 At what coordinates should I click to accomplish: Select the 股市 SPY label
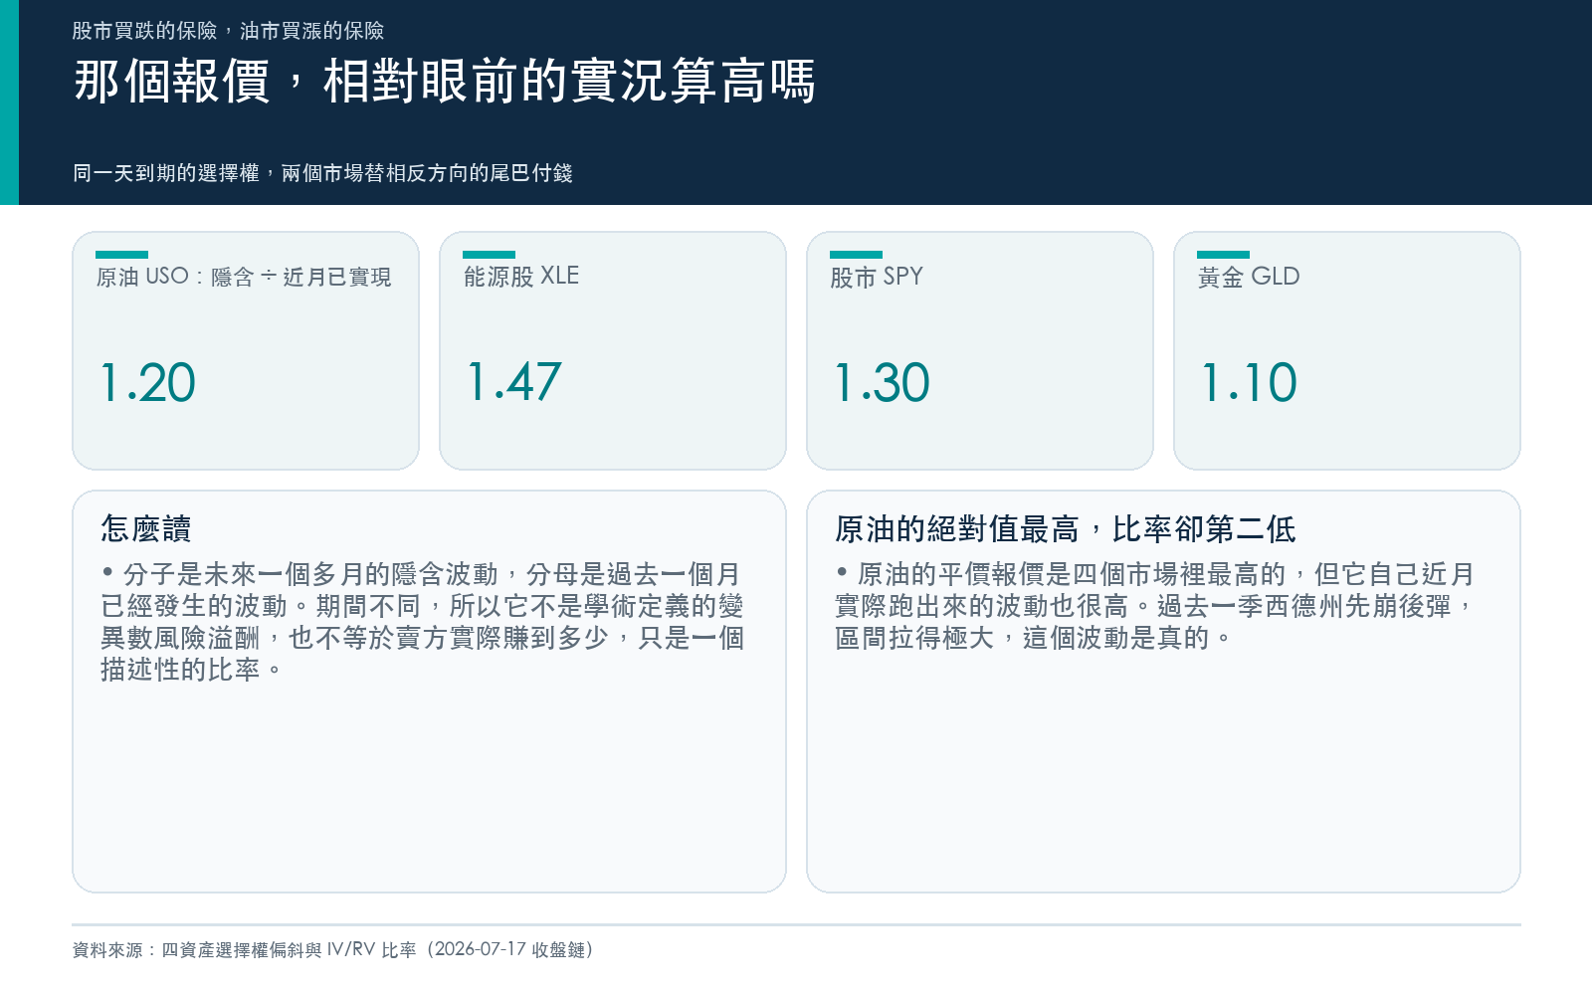[877, 277]
